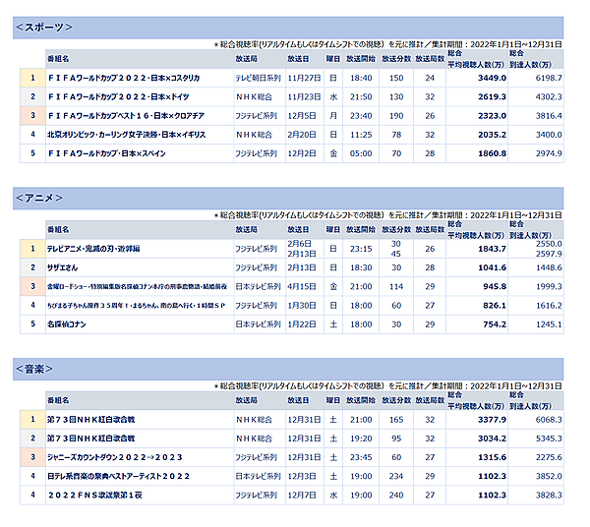Click the <音楽> section header
Viewport: 590px width, 527px height.
[x=288, y=369]
